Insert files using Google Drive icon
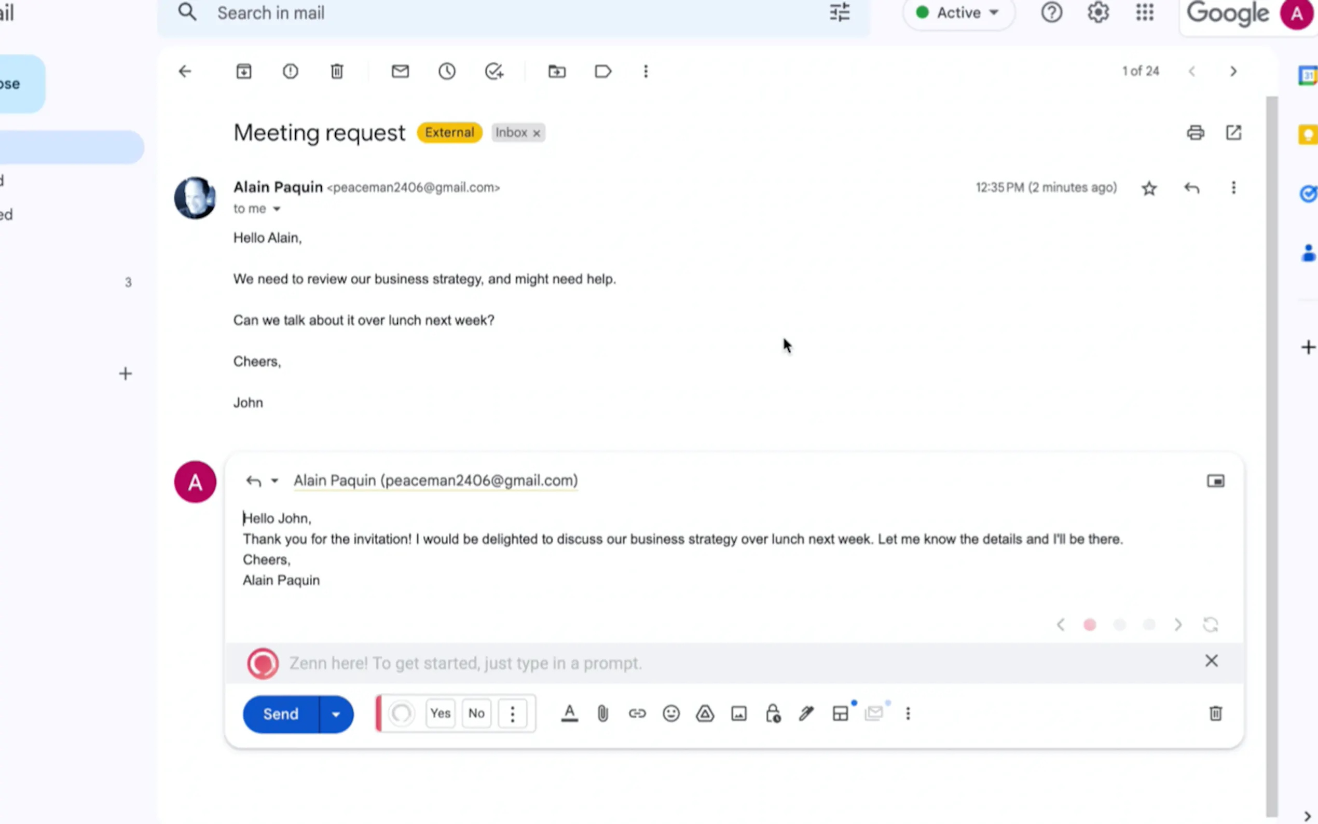This screenshot has width=1318, height=824. coord(705,713)
